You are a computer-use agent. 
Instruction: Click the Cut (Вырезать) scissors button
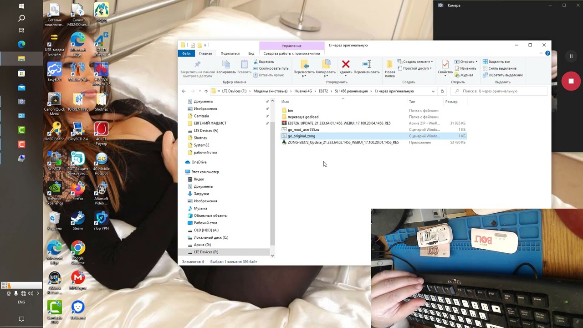tap(264, 61)
